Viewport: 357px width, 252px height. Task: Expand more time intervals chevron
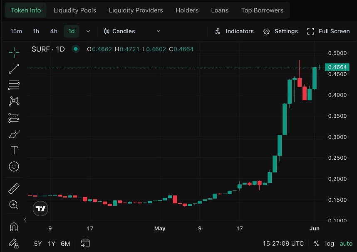88,31
